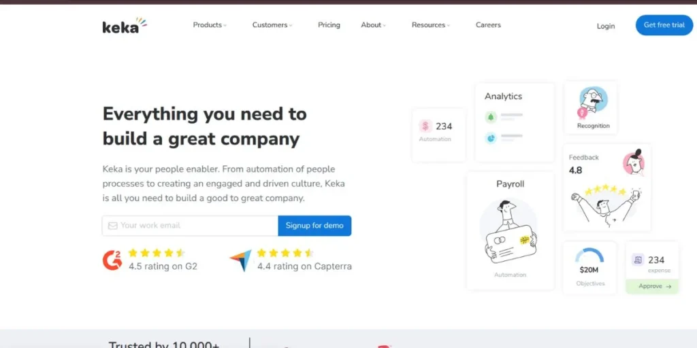Screen dimensions: 697x348
Task: Click the Payroll credit card illustration
Action: (x=510, y=244)
